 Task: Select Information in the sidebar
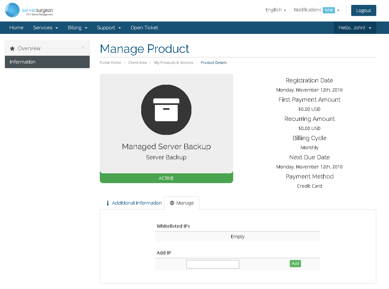(x=47, y=62)
